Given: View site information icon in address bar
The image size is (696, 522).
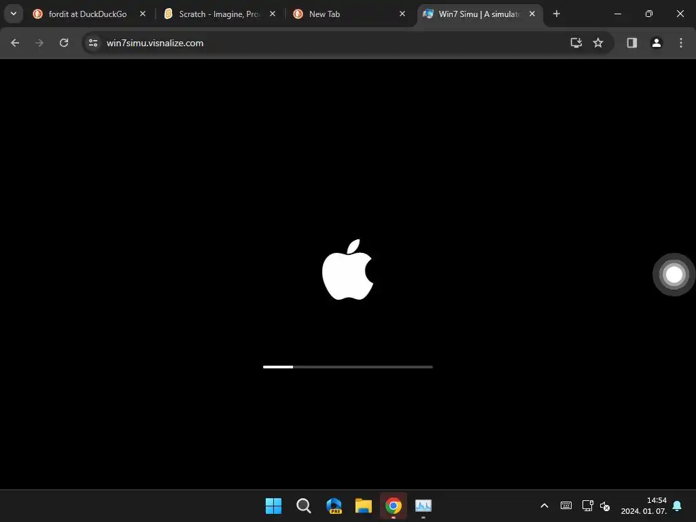Looking at the screenshot, I should click(x=93, y=43).
